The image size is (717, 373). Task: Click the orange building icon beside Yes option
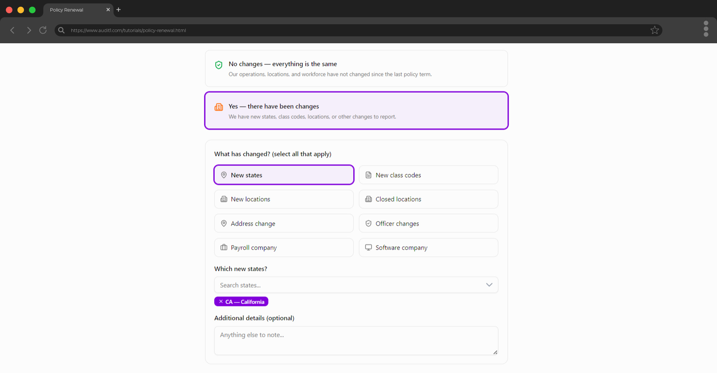(219, 107)
